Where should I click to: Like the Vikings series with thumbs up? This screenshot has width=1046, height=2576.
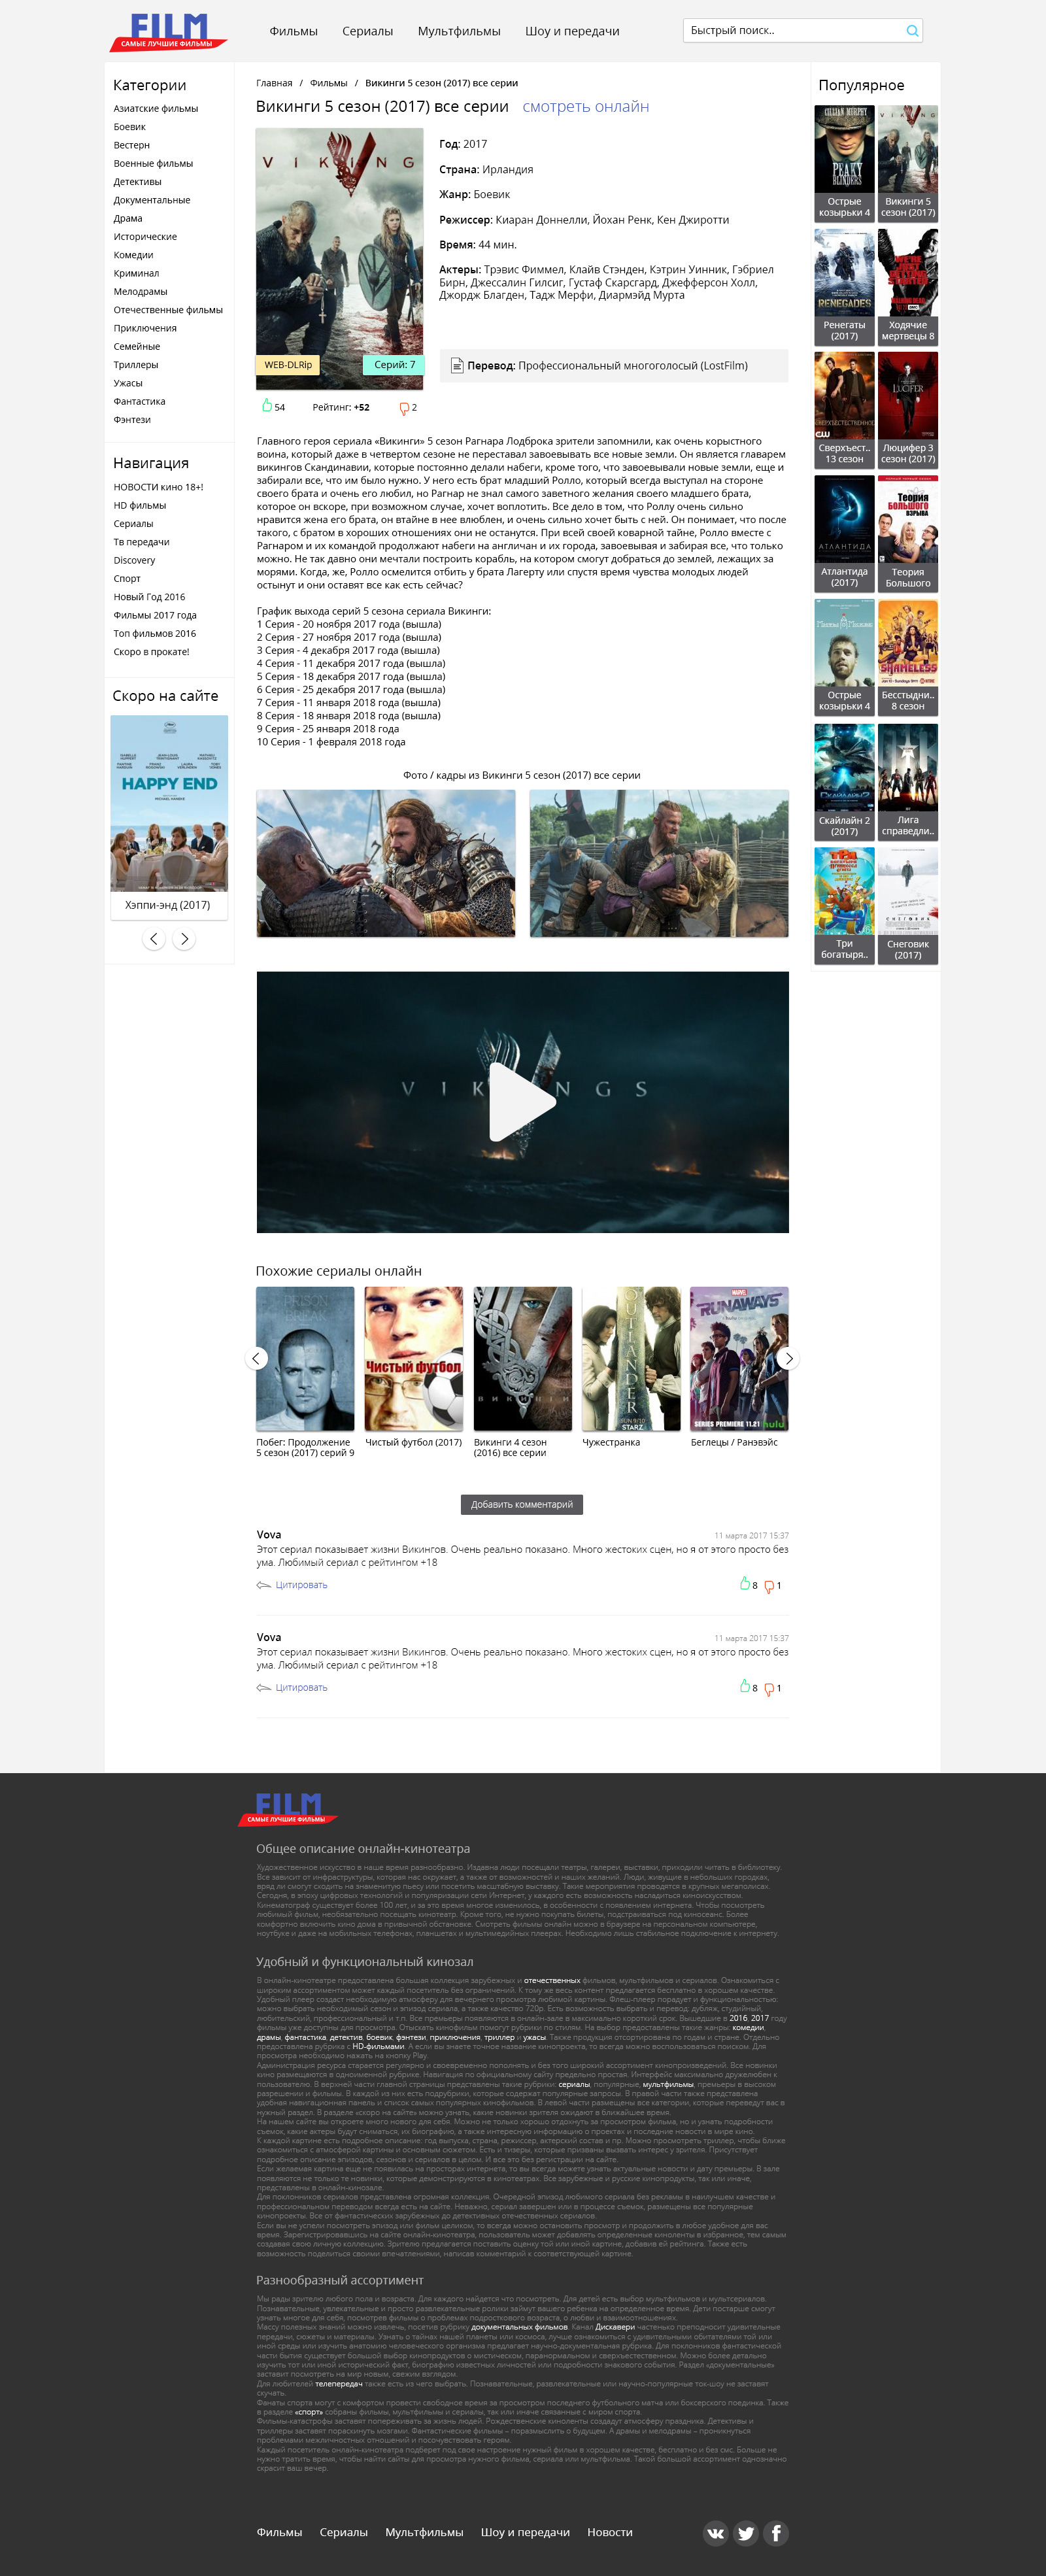point(267,405)
